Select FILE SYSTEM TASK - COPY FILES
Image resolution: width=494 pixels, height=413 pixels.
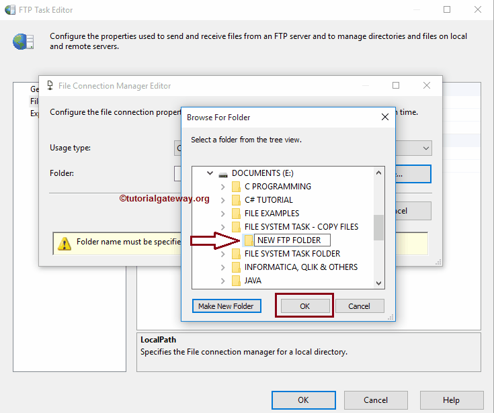click(x=302, y=227)
